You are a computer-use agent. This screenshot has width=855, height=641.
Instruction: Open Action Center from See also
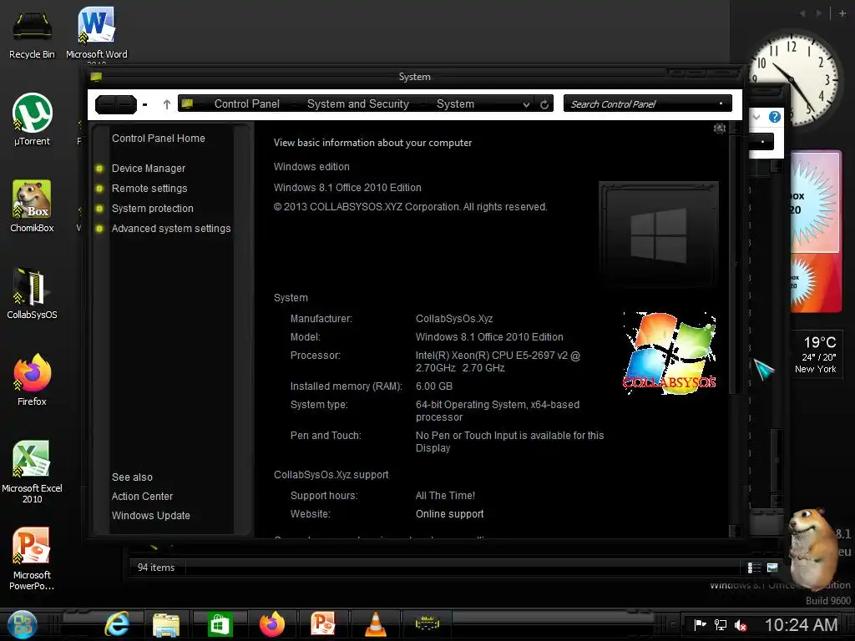[x=142, y=497]
